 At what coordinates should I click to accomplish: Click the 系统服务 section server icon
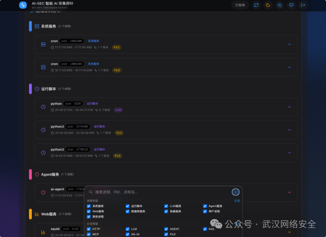tap(37, 26)
